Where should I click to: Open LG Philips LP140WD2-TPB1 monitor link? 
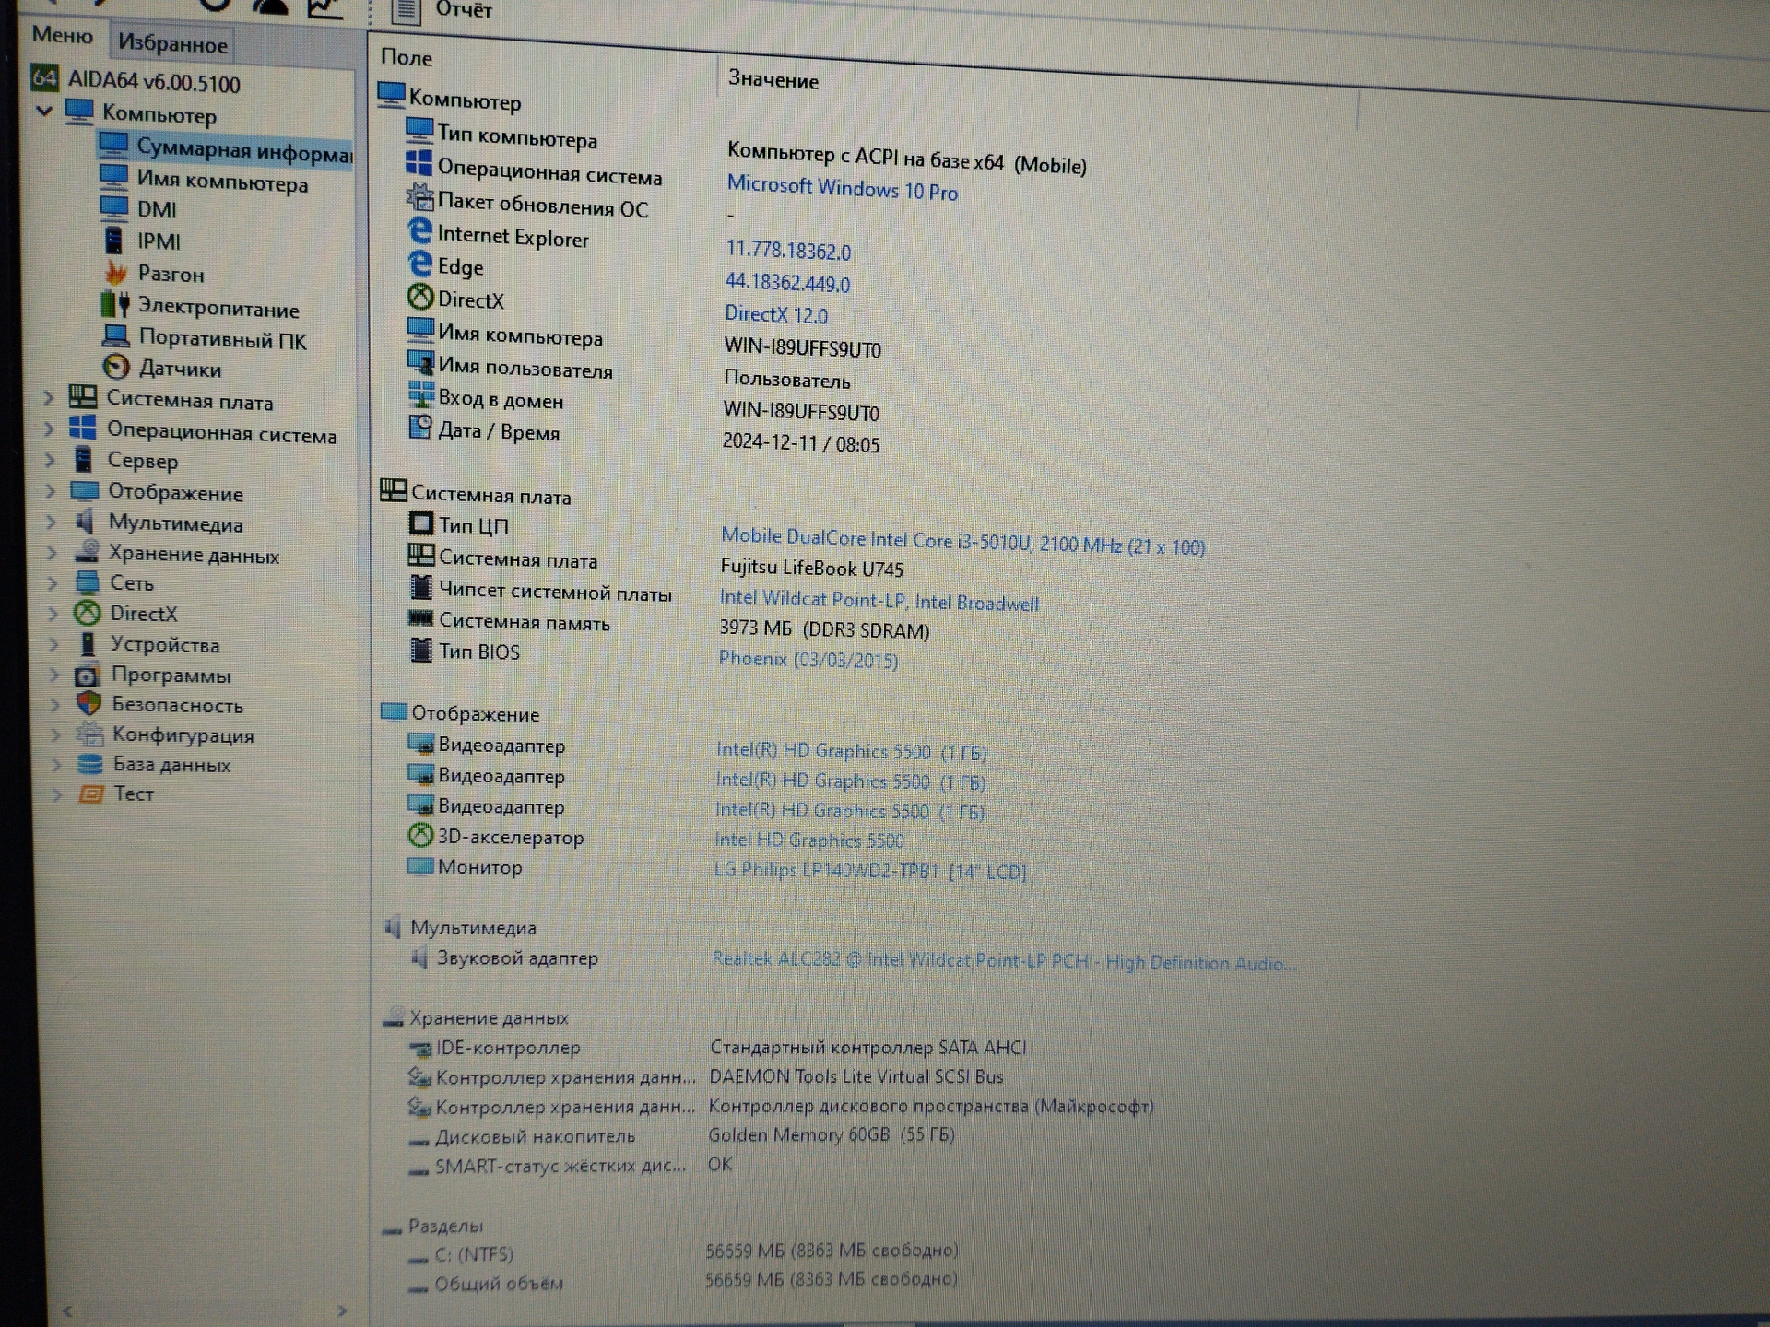pyautogui.click(x=869, y=870)
